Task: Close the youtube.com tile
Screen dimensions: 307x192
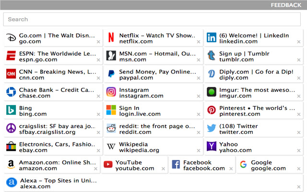Action: click(x=163, y=168)
